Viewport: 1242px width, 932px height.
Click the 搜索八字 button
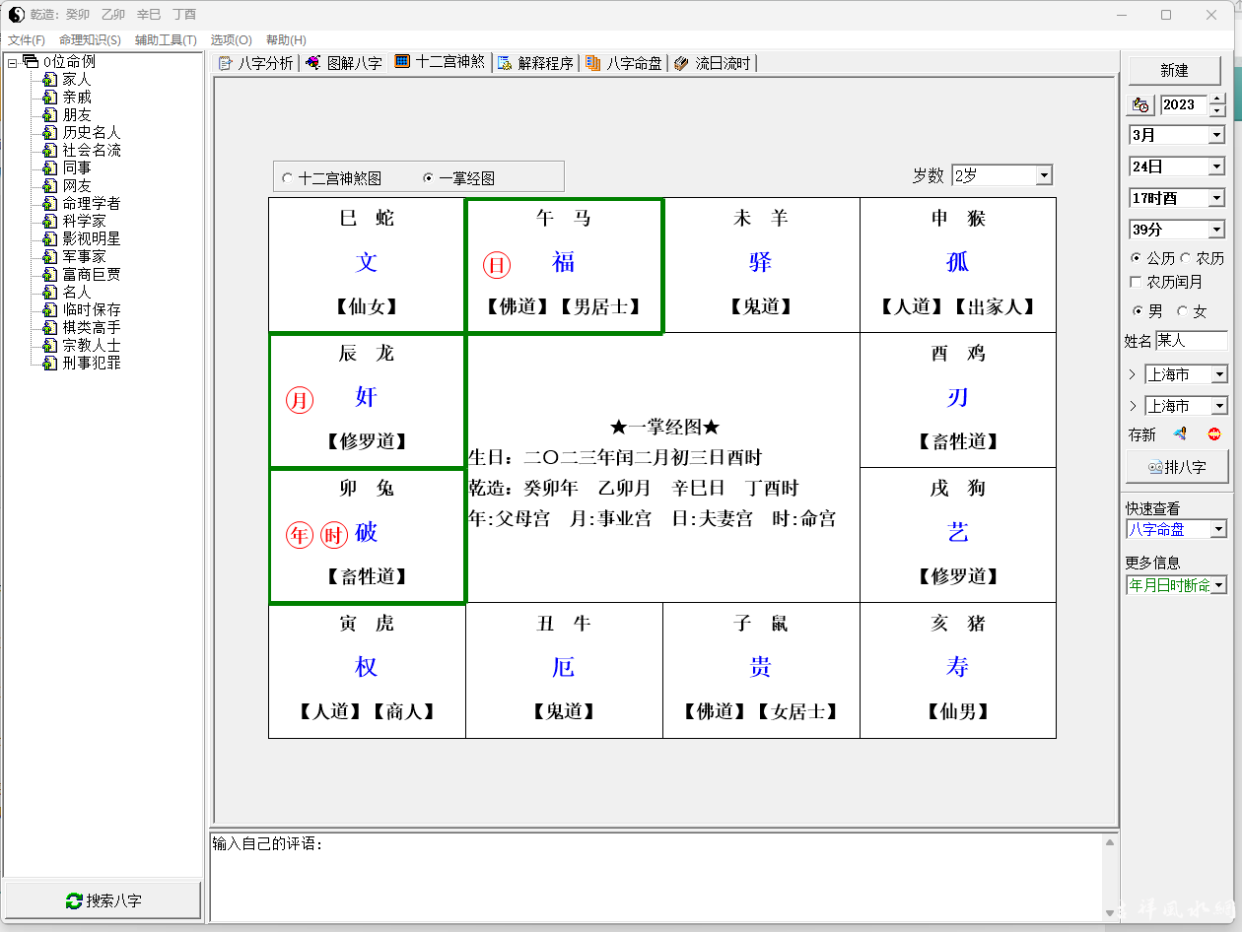pyautogui.click(x=103, y=900)
